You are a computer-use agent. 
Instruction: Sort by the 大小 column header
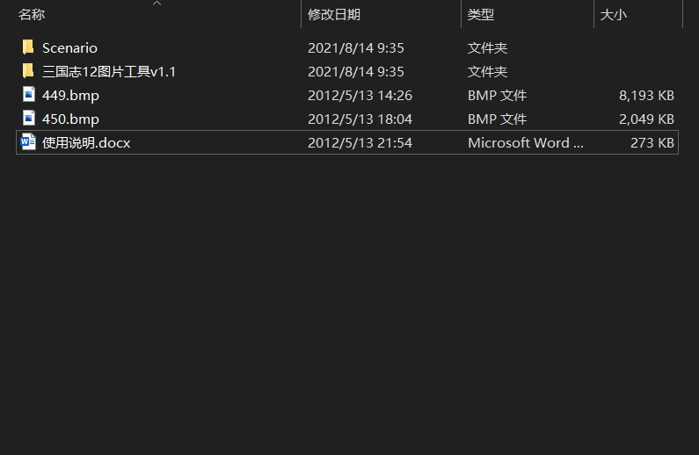(x=614, y=14)
